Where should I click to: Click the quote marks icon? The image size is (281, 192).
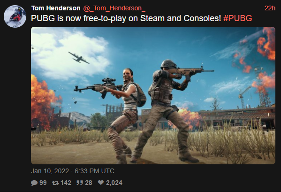pyautogui.click(x=80, y=183)
